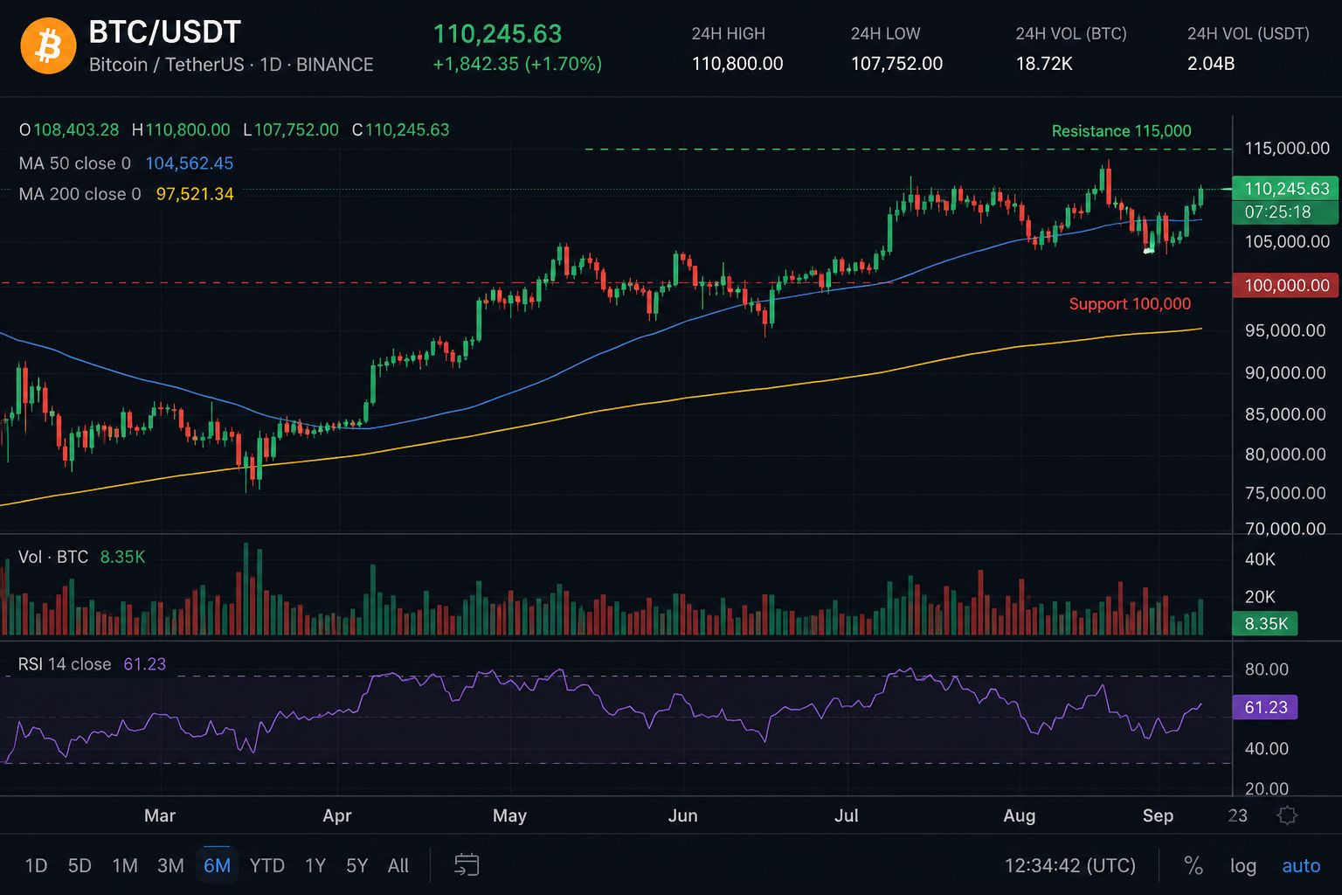The height and width of the screenshot is (895, 1342).
Task: Click the current price 110,245.63 in header
Action: click(497, 34)
